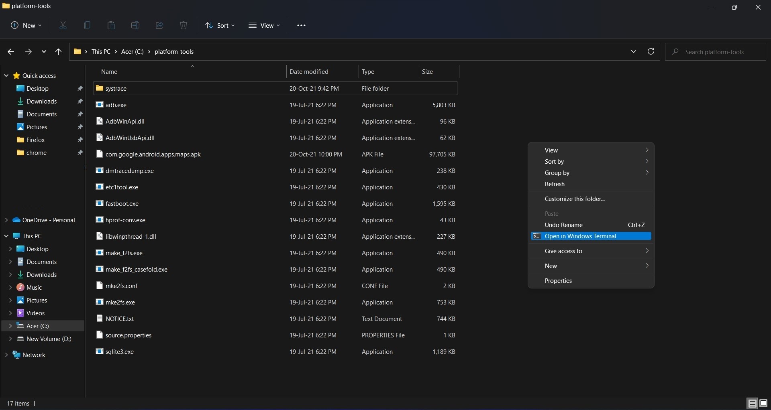Click the Rename icon in toolbar
771x410 pixels.
point(135,26)
